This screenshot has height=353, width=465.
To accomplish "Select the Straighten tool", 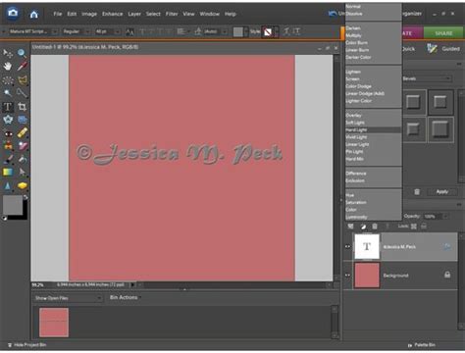I will pyautogui.click(x=22, y=120).
